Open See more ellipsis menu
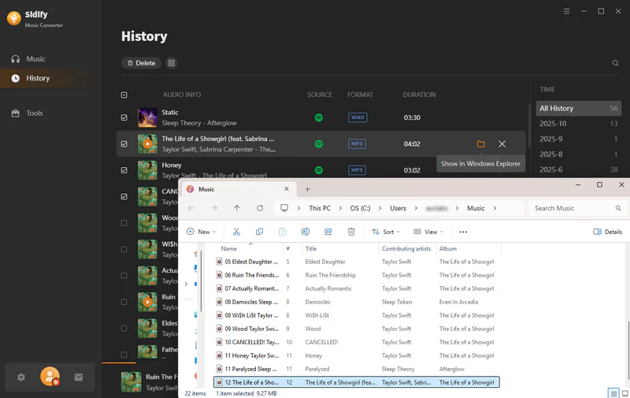Viewport: 630px width, 398px height. [463, 232]
